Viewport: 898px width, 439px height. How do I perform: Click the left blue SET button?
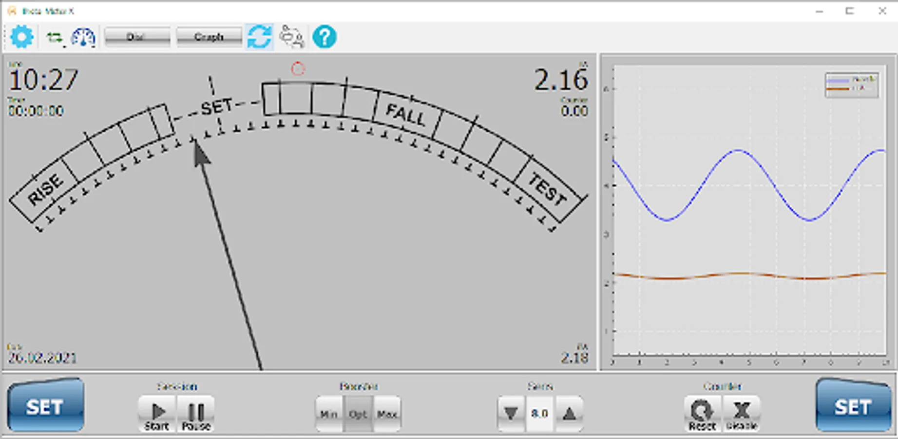click(x=45, y=405)
